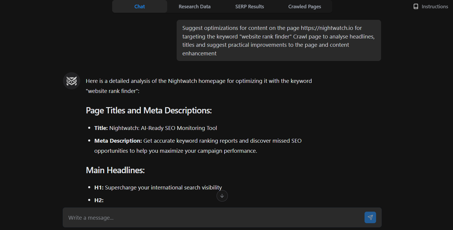Click the Meta Description bullet text
The image size is (453, 230).
(x=198, y=146)
